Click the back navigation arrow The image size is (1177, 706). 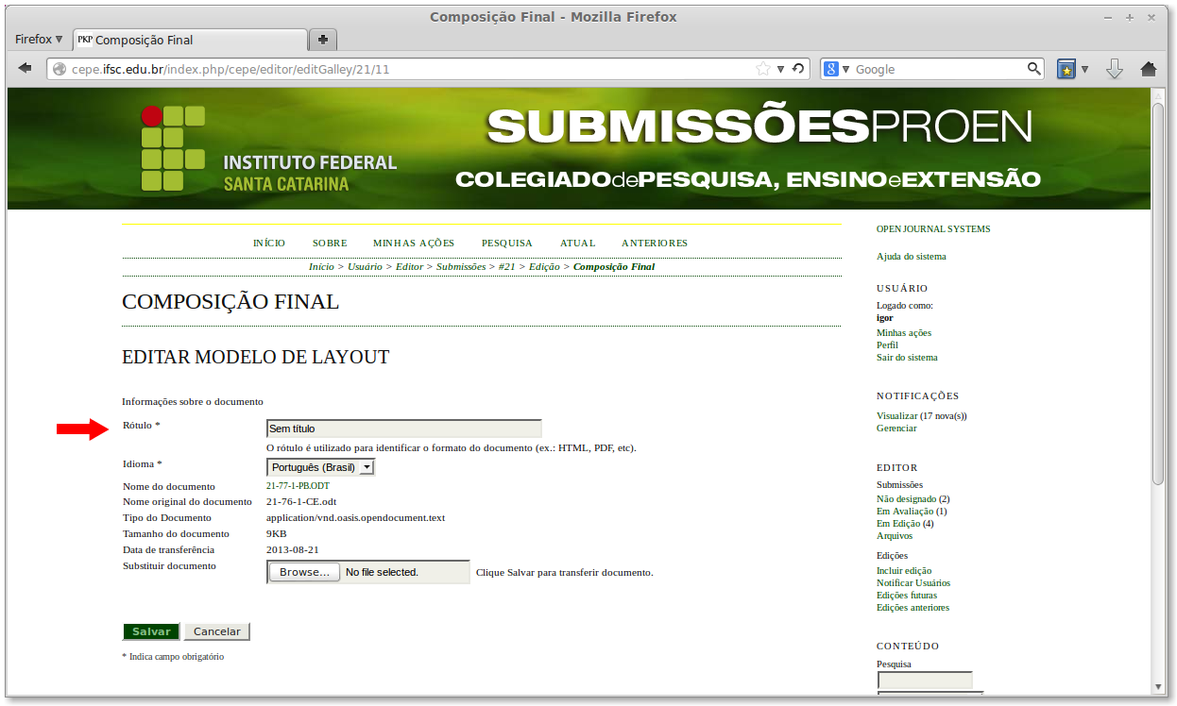(26, 68)
